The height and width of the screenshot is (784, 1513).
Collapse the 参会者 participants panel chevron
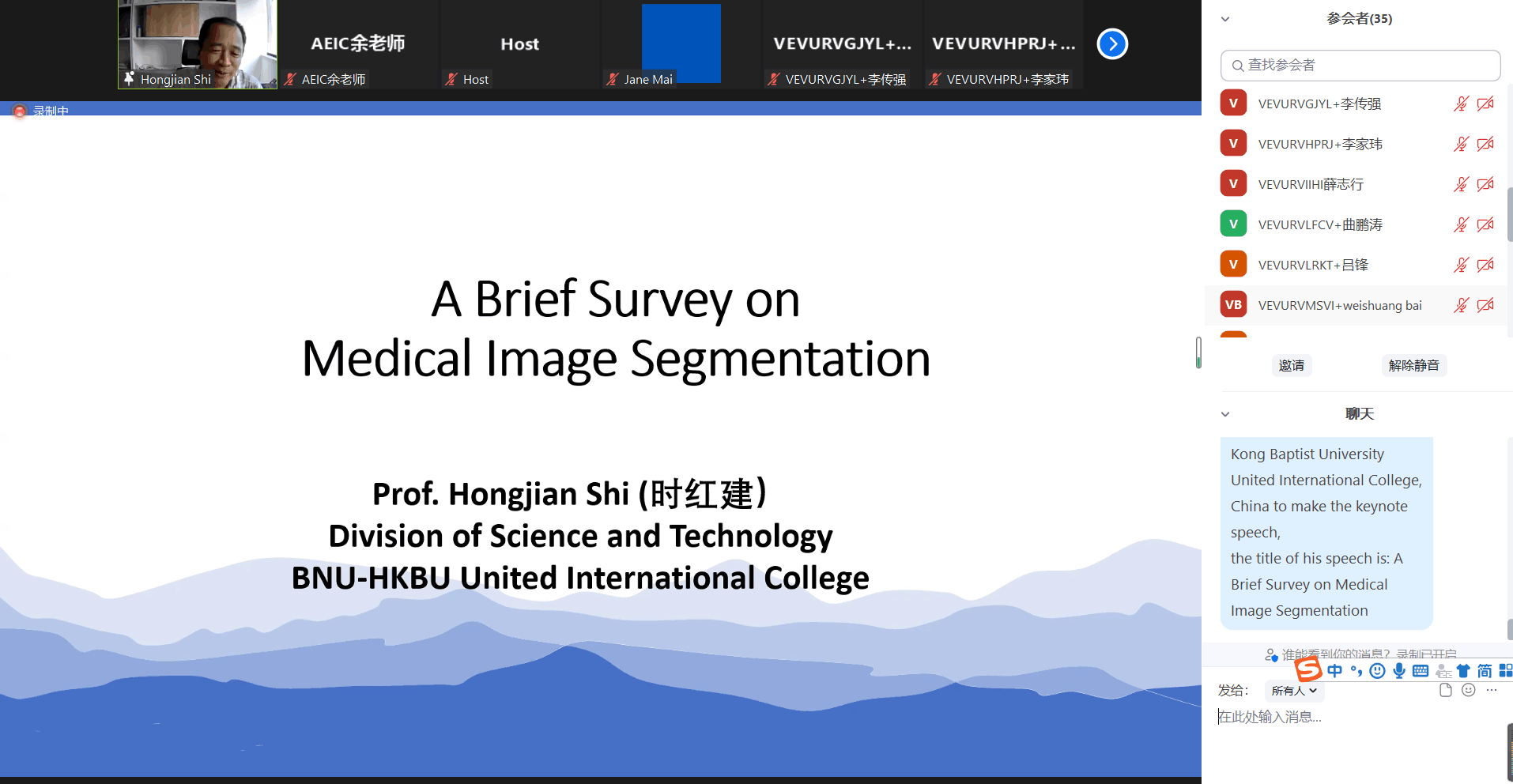1225,19
